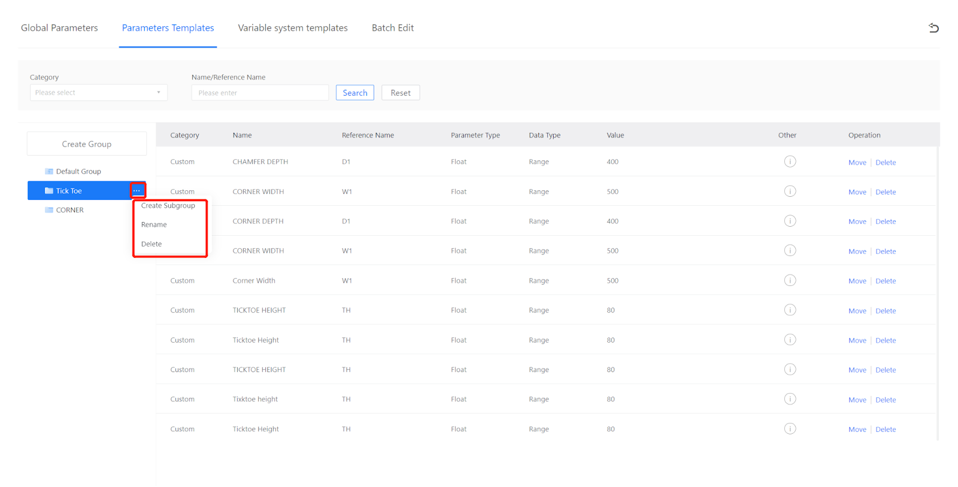The height and width of the screenshot is (487, 958).
Task: Click the Create Group button
Action: click(x=87, y=144)
